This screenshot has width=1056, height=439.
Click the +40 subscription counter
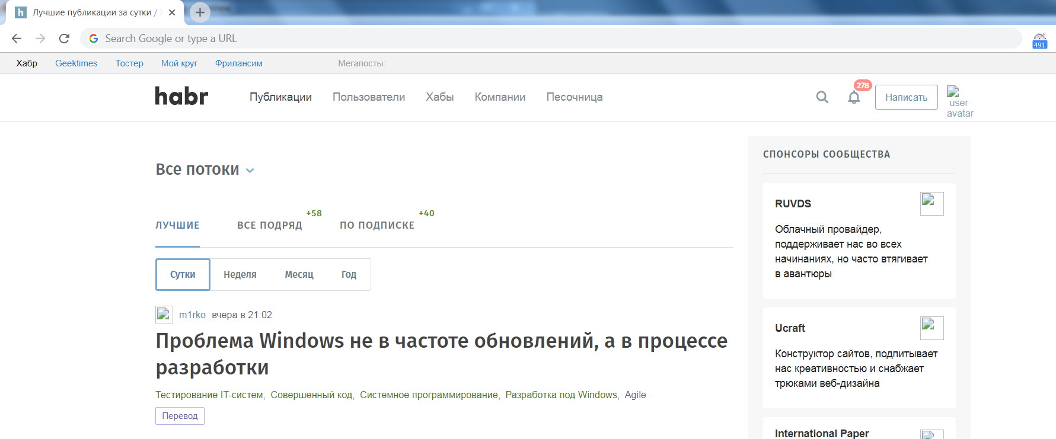coord(426,213)
